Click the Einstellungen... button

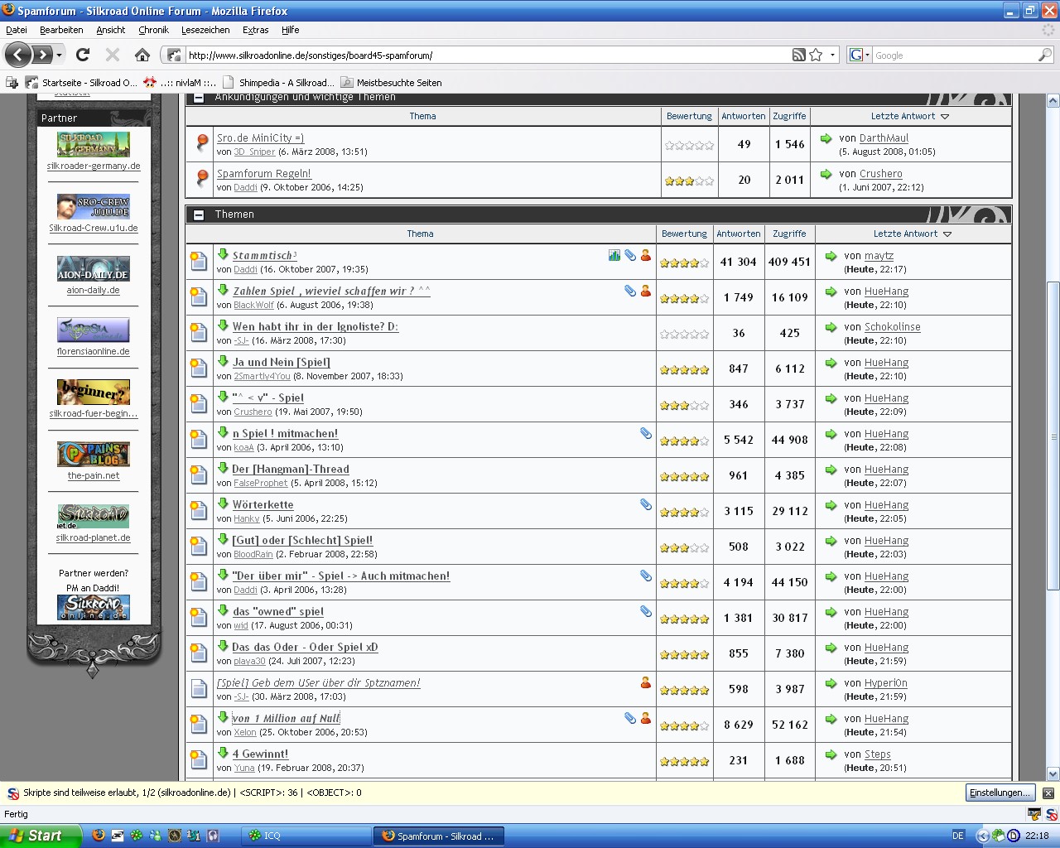click(x=1000, y=793)
